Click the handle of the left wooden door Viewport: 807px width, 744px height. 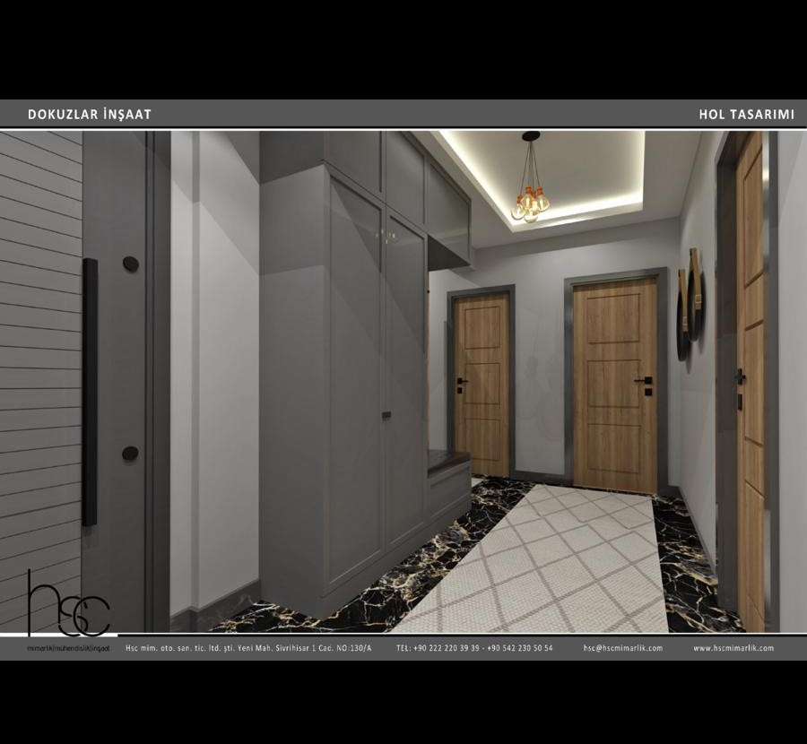(x=460, y=382)
